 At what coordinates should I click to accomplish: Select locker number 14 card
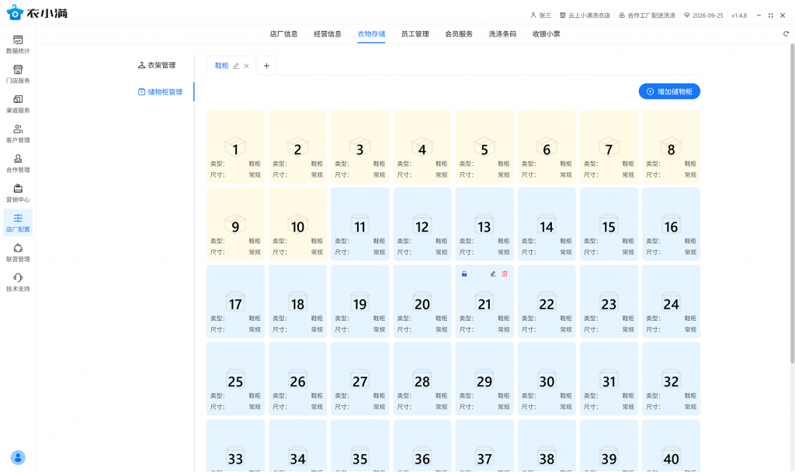[x=547, y=222]
